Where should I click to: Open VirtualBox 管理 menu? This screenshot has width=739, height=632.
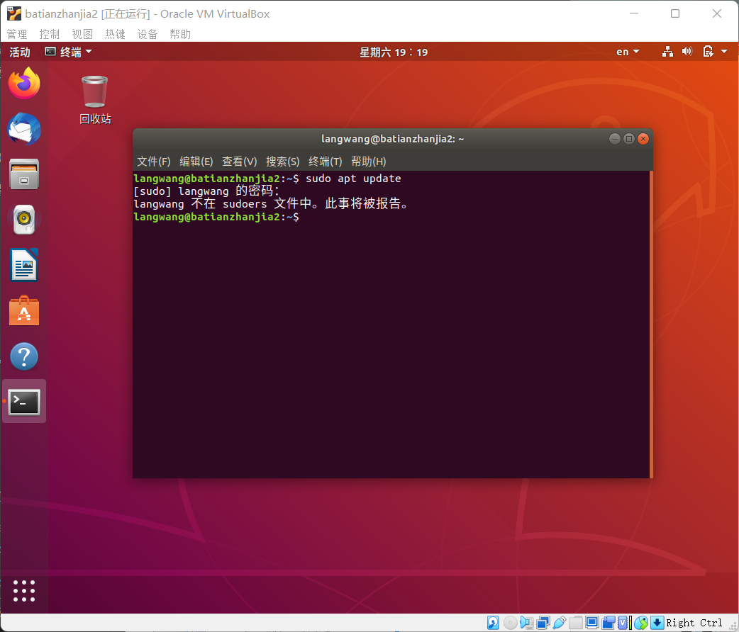click(17, 34)
